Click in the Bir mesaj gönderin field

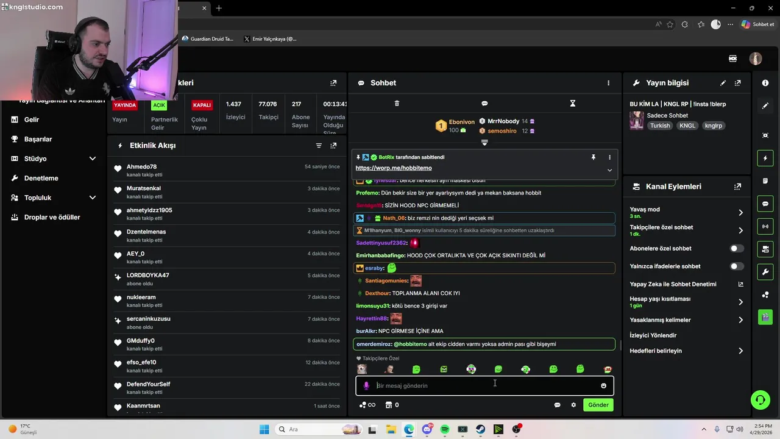point(485,386)
